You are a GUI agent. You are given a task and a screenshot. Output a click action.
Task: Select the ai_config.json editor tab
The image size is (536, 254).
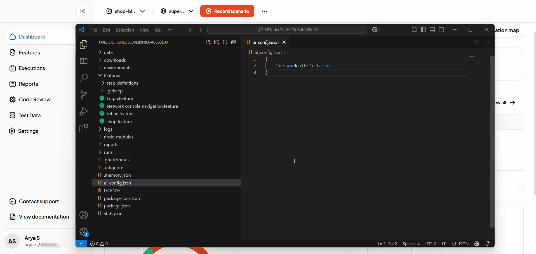click(265, 42)
